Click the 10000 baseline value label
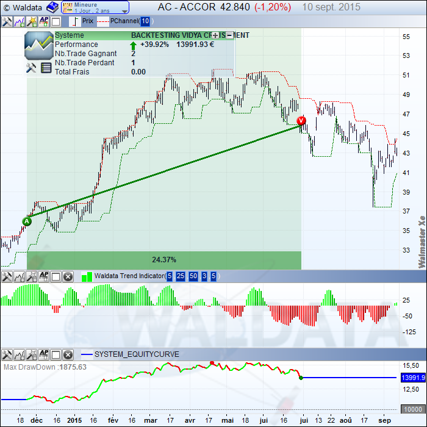The image size is (427, 427). 413,409
